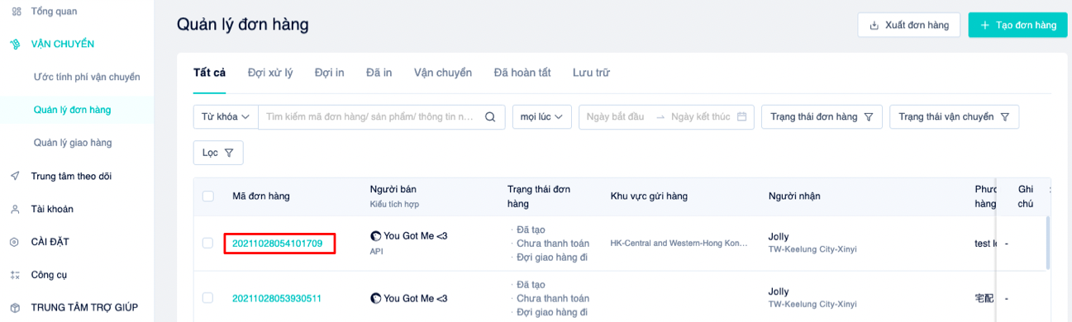Open Trung tâm theo dõi menu
The width and height of the screenshot is (1072, 322).
pos(71,176)
